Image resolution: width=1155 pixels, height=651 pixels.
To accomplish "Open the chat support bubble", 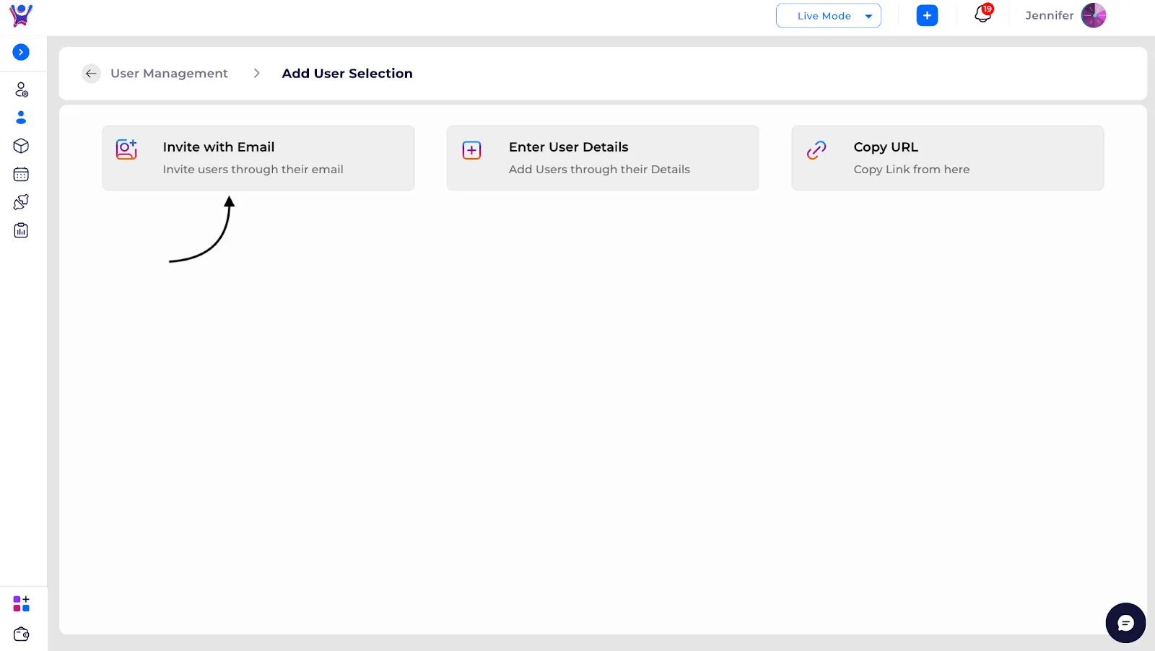I will [x=1125, y=623].
